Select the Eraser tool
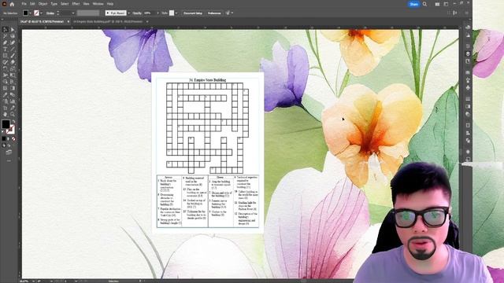Screen dimensions: 504x283 [13, 62]
